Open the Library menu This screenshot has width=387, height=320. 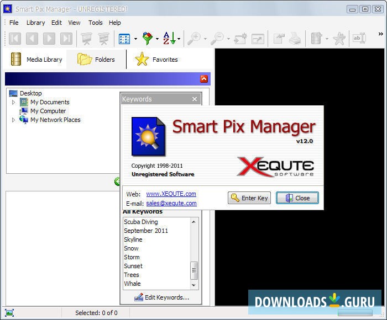click(36, 23)
